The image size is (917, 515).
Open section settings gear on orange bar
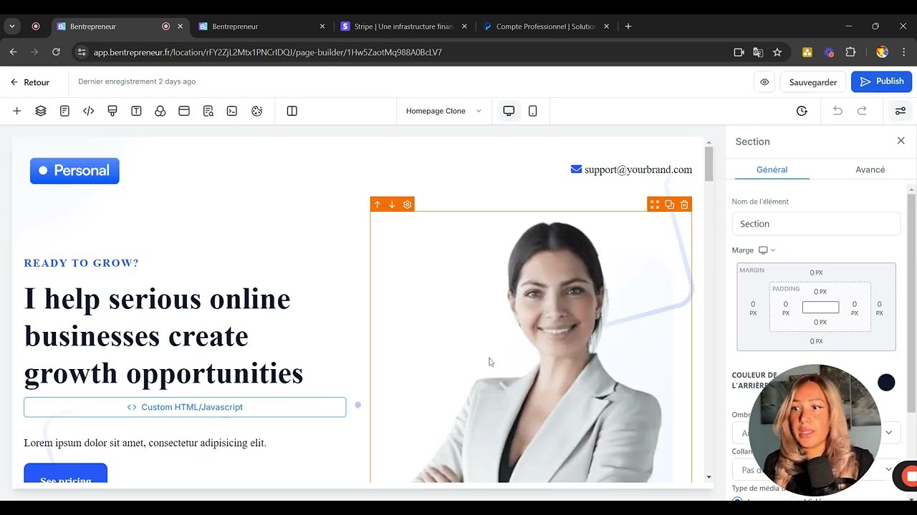pos(407,205)
